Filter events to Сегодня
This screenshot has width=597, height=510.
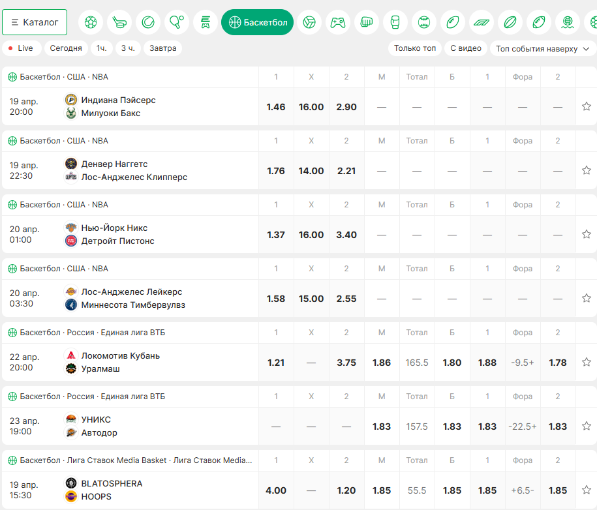click(x=66, y=48)
